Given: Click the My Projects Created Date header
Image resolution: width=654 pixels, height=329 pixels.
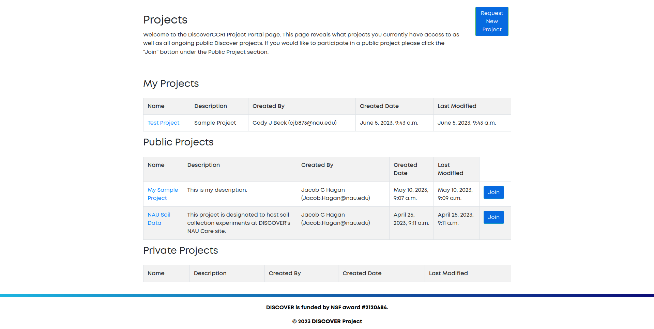Looking at the screenshot, I should [394, 106].
